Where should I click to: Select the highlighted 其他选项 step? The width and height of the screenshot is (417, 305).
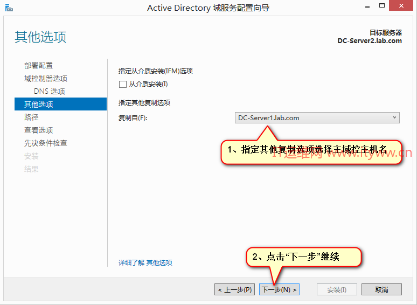click(61, 104)
